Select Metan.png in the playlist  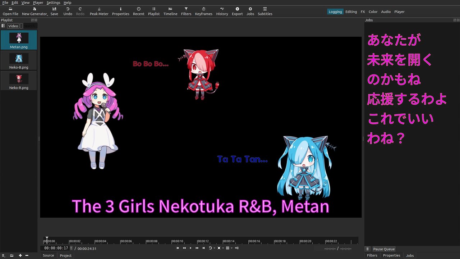click(19, 40)
